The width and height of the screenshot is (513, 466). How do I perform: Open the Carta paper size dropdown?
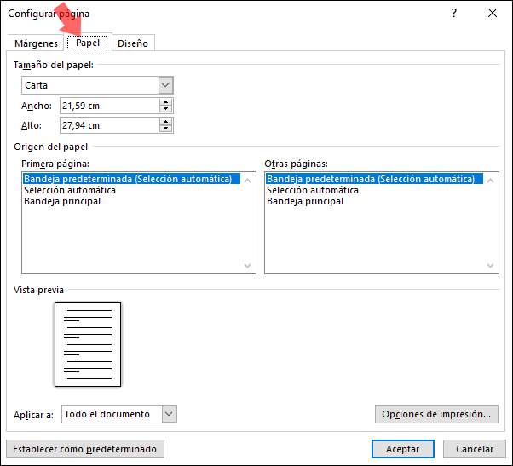(97, 85)
